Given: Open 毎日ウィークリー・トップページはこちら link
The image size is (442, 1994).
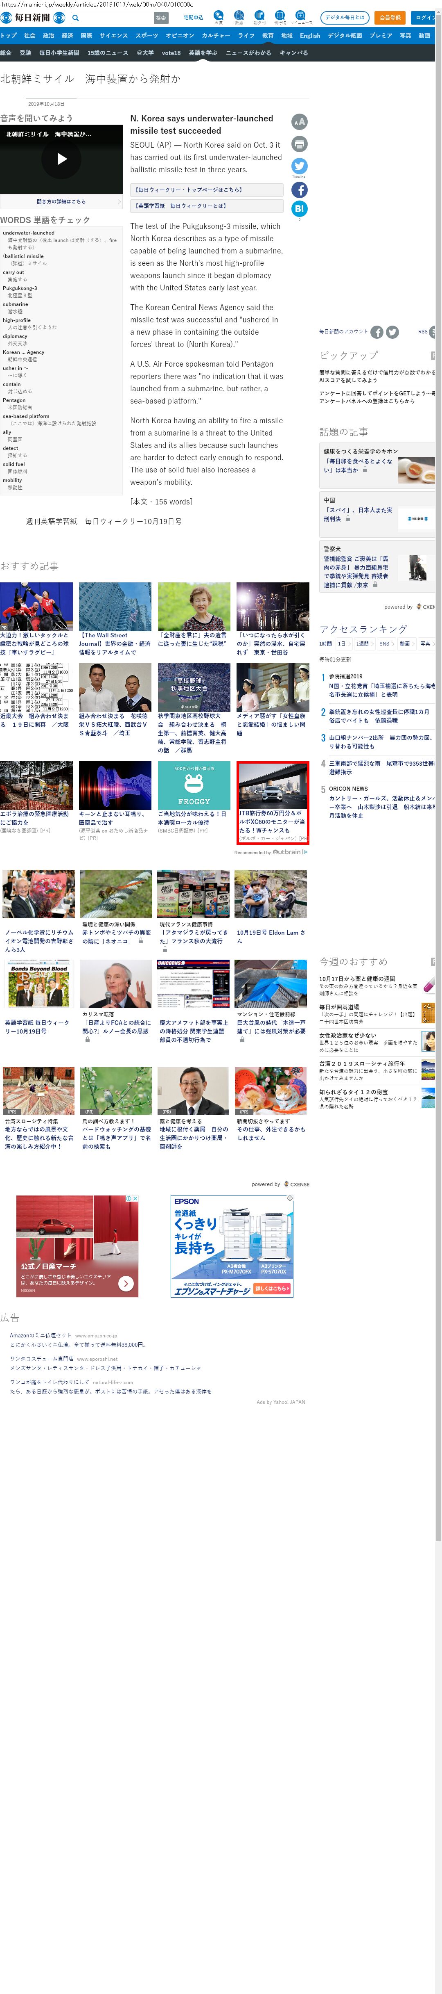Looking at the screenshot, I should [206, 189].
